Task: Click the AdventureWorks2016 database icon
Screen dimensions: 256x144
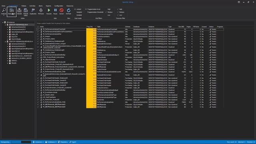Action: 10,27
